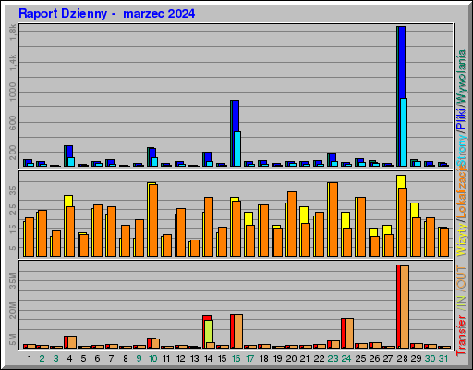
Task: Click the orange OUT transfer bar for day 24
Action: click(x=349, y=333)
